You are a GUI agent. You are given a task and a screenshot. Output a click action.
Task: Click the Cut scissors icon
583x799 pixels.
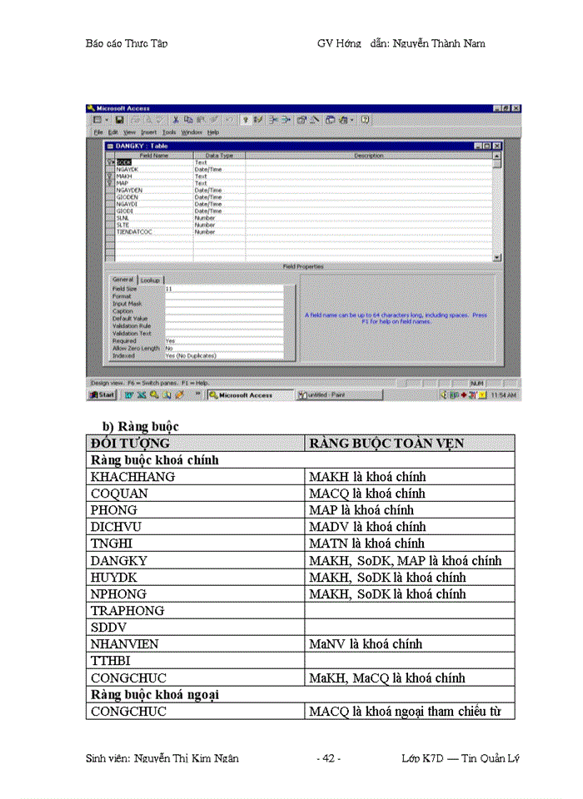[176, 120]
